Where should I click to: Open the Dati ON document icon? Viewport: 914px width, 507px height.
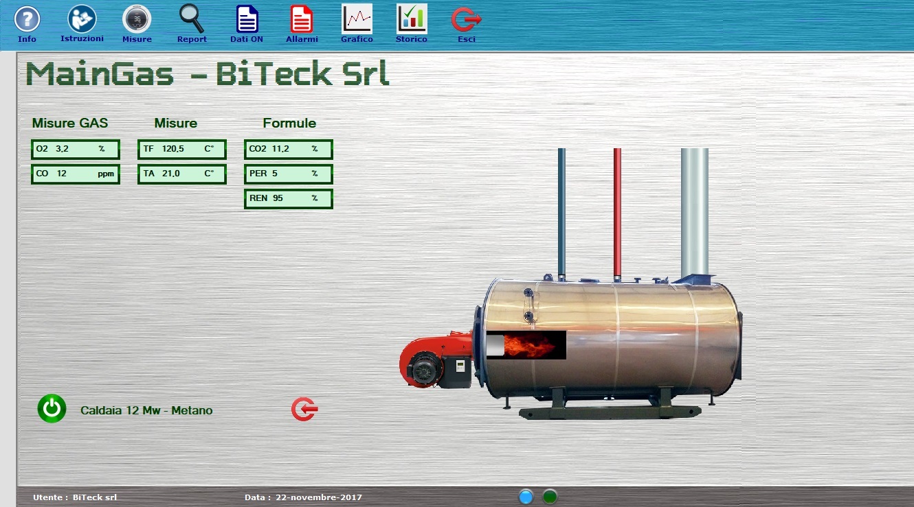pyautogui.click(x=247, y=19)
